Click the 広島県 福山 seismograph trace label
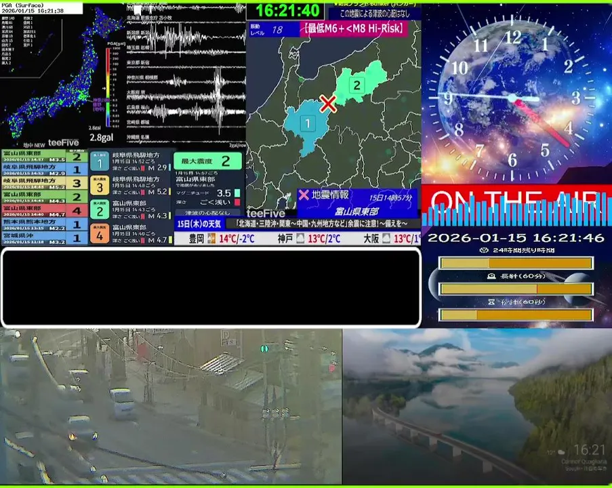Image resolution: width=612 pixels, height=488 pixels. tap(138, 107)
